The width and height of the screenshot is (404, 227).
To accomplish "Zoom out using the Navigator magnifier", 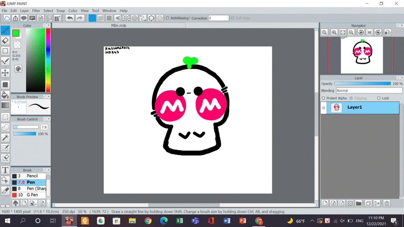I will click(351, 32).
